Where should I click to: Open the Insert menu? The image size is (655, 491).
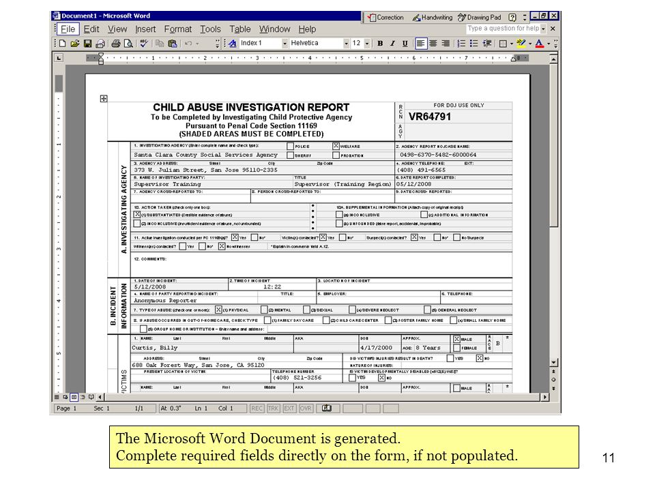point(145,29)
